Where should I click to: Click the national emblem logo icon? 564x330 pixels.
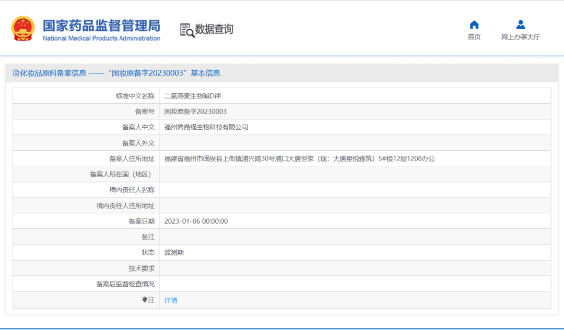(23, 29)
